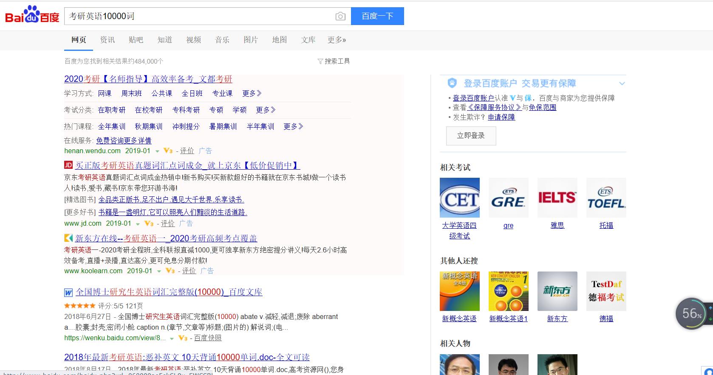Open the 《保障服务协议》 link
Screen dimensions: 713x375
(x=495, y=107)
